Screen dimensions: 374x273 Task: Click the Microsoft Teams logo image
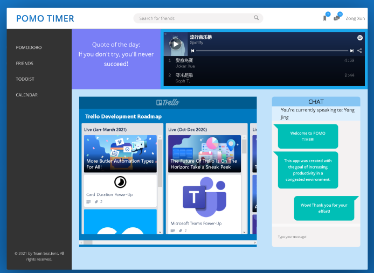click(x=204, y=197)
